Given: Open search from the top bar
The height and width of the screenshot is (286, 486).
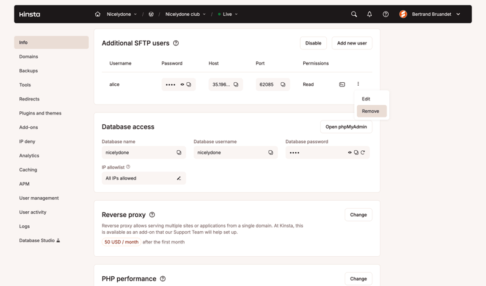Looking at the screenshot, I should 354,14.
